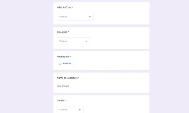
Task: Open the Advt. Ref. No. Choose dropdown
Action: point(75,17)
